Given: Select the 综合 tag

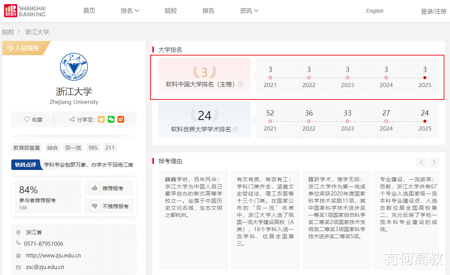Looking at the screenshot, I should (x=53, y=148).
